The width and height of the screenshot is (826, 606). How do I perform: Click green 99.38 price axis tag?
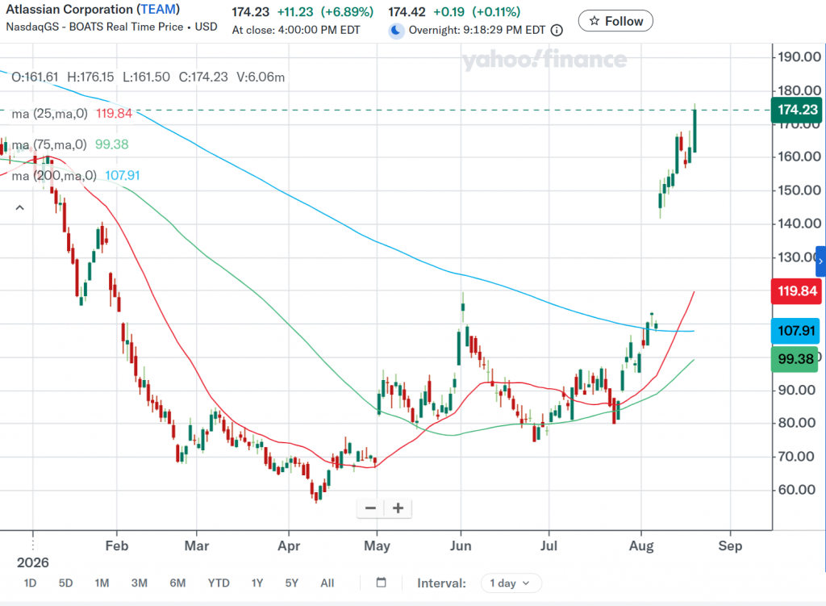[x=795, y=359]
